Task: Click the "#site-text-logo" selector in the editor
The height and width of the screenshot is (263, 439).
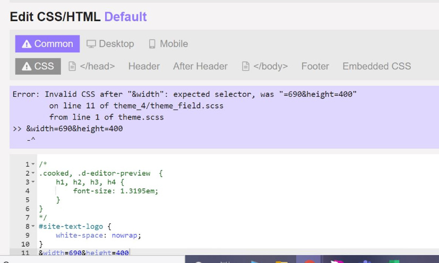Action: coord(71,226)
